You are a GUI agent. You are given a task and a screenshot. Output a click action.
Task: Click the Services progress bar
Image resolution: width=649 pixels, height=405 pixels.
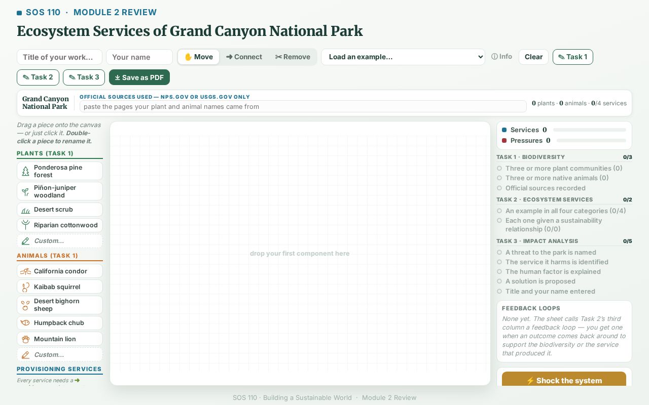pyautogui.click(x=590, y=130)
